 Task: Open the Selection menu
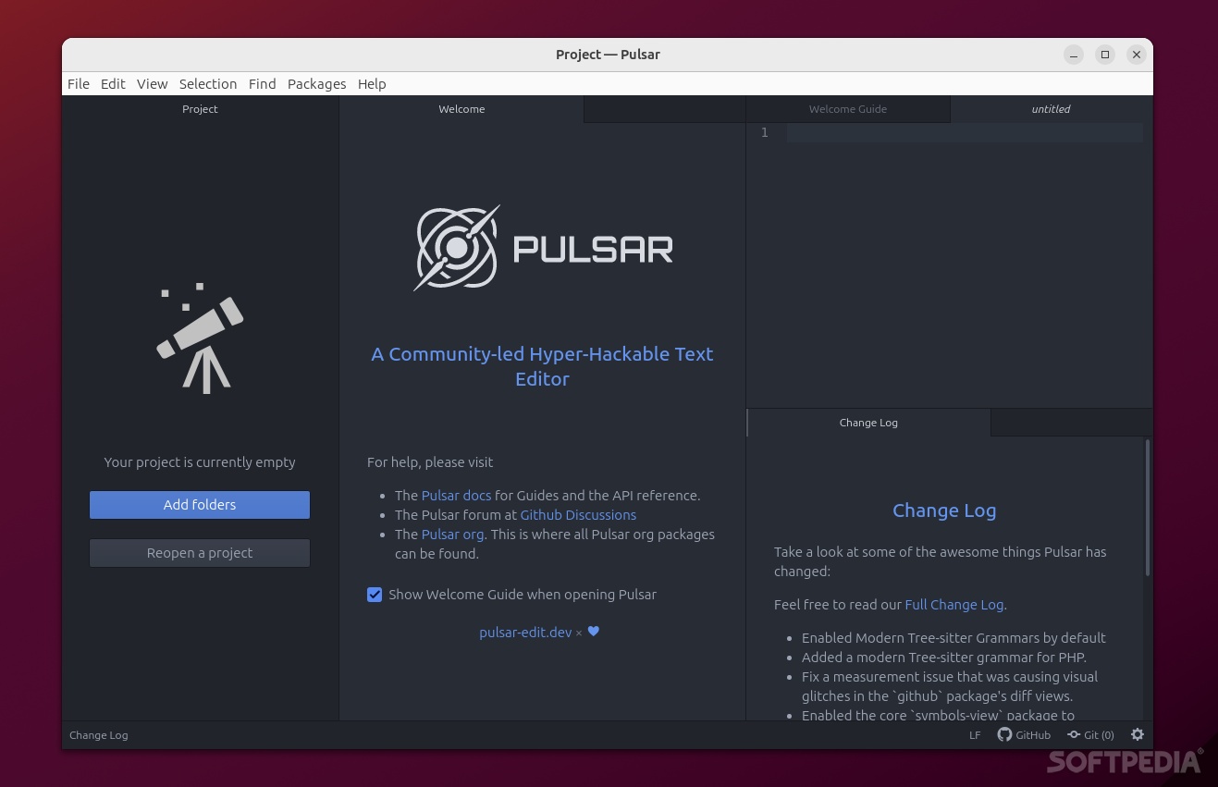pyautogui.click(x=207, y=83)
